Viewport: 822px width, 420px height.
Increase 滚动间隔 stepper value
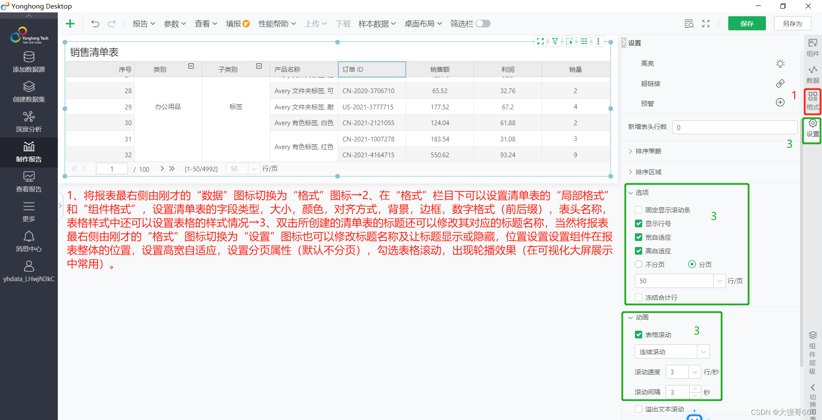pos(696,389)
